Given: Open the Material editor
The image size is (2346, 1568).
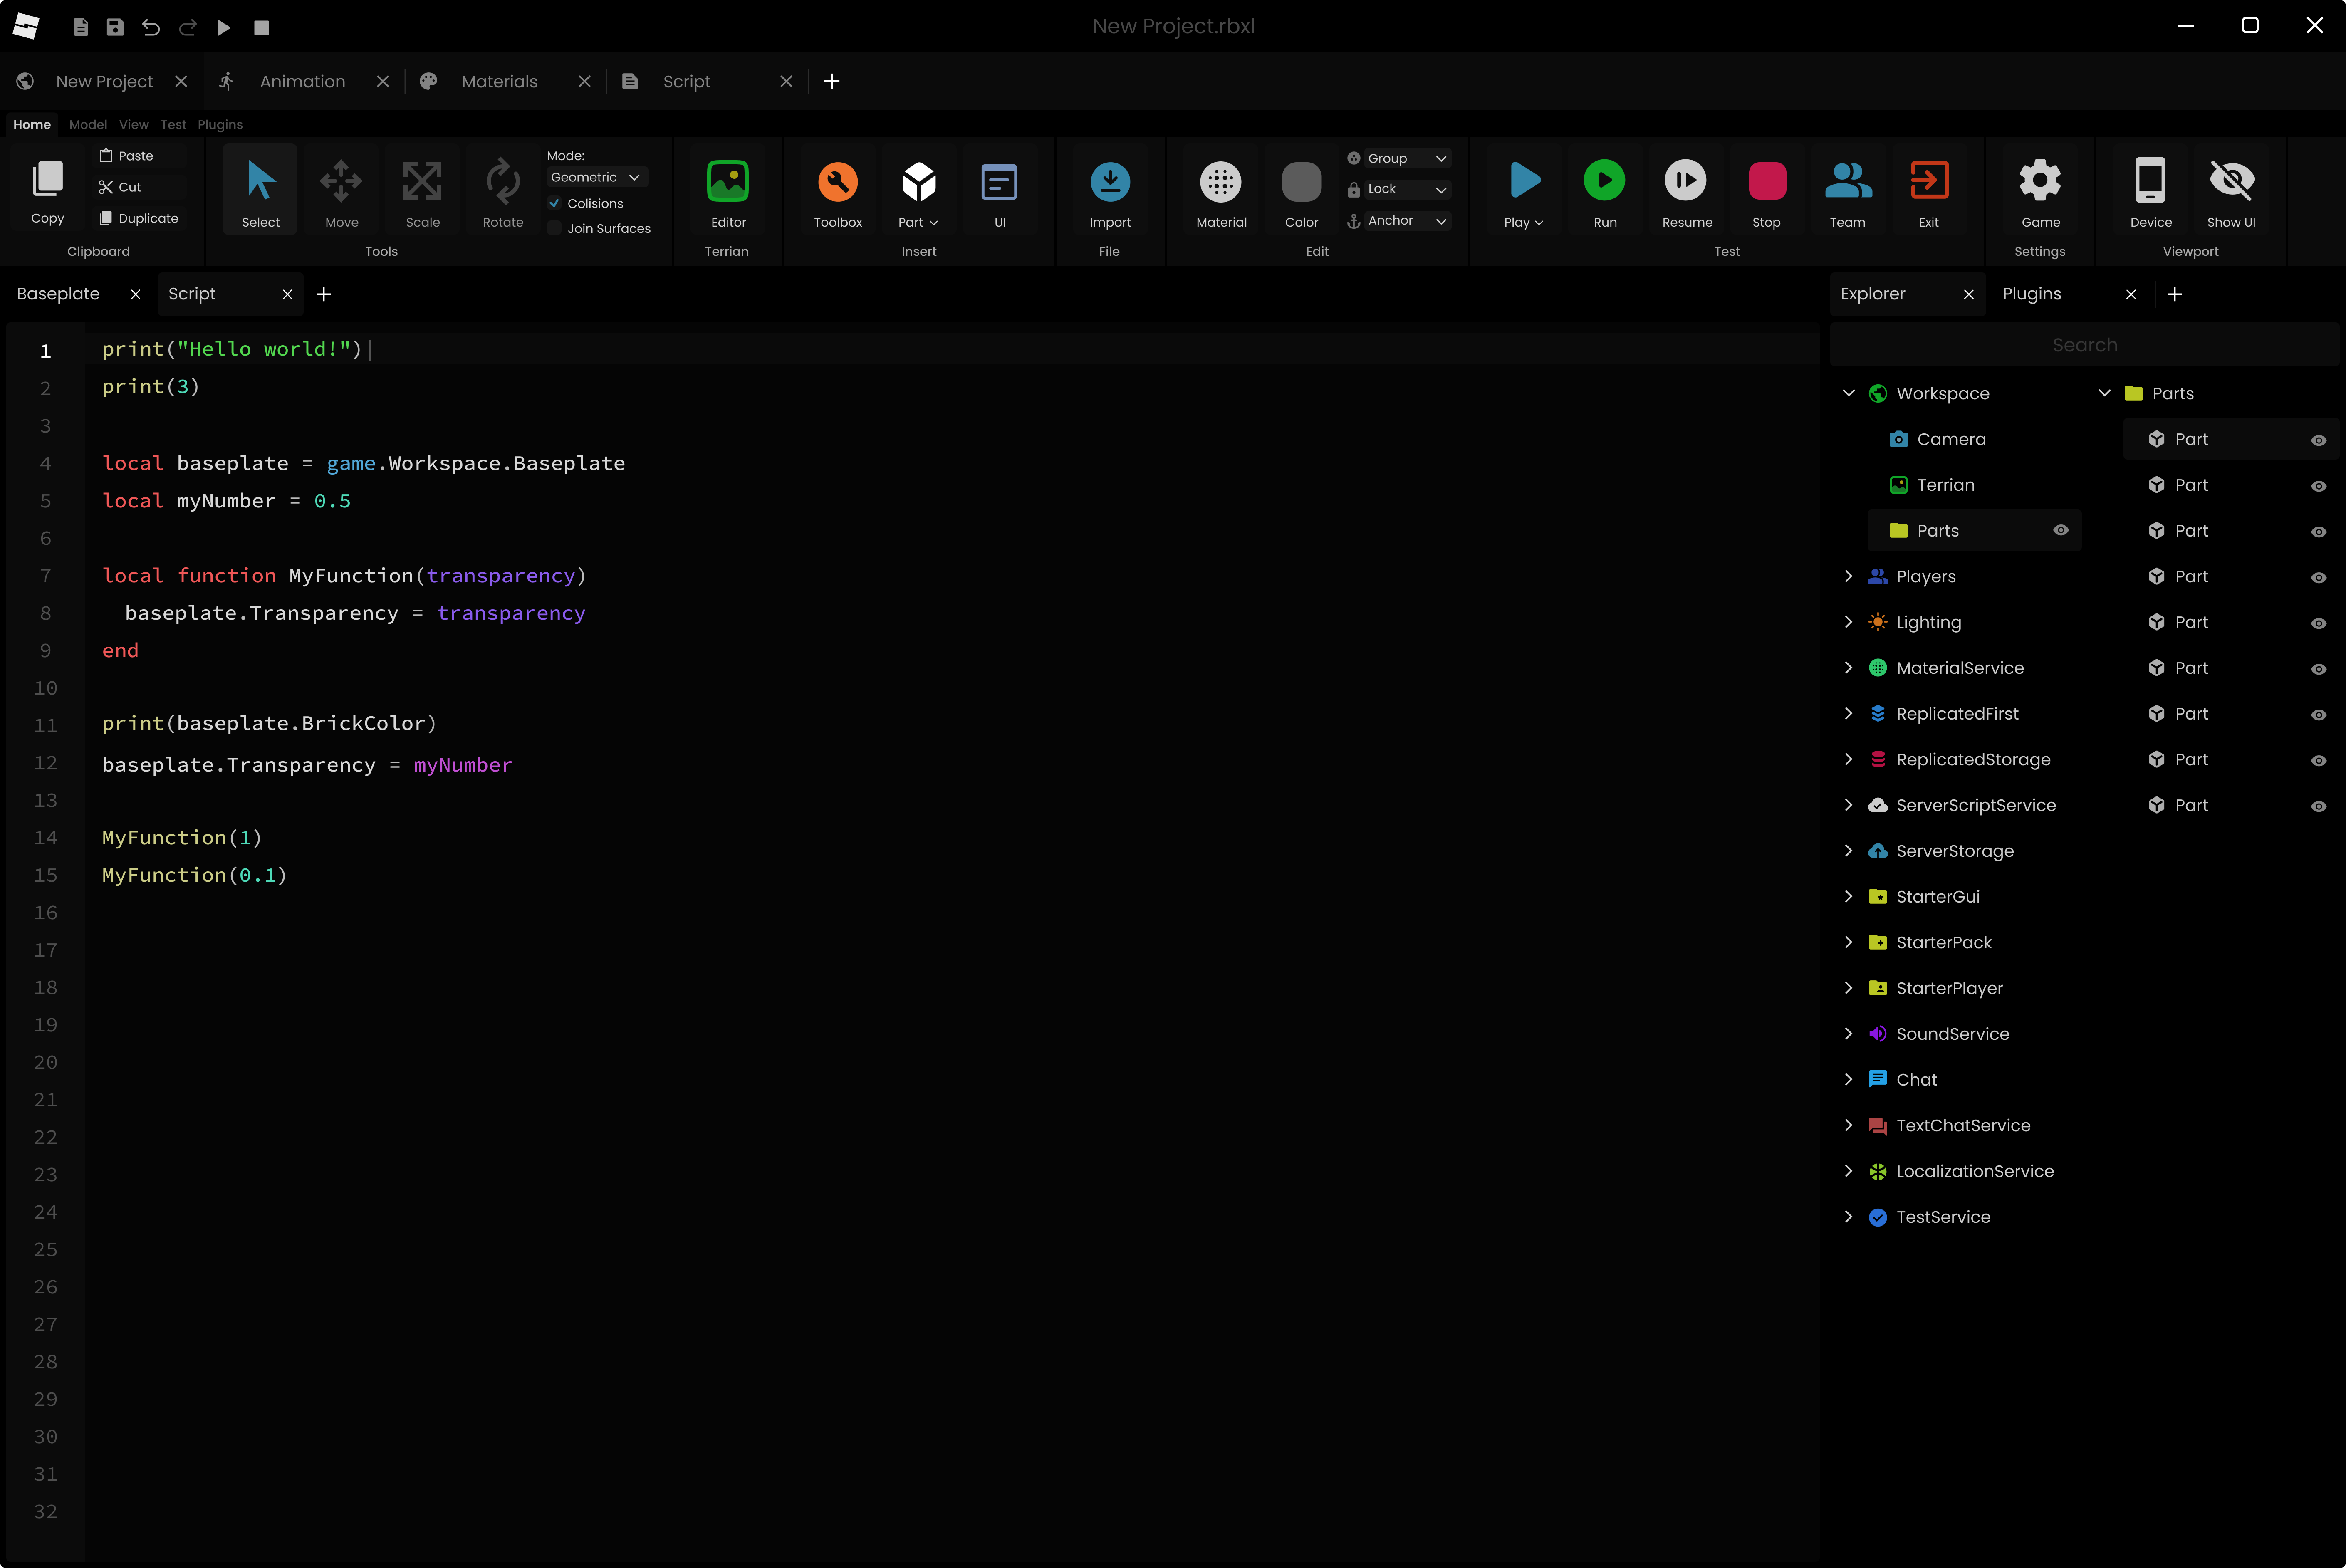Looking at the screenshot, I should pyautogui.click(x=1221, y=190).
